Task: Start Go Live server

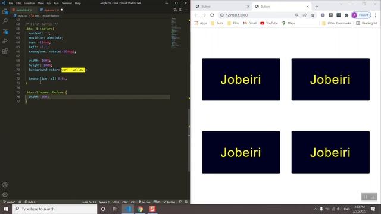Action: [145, 202]
